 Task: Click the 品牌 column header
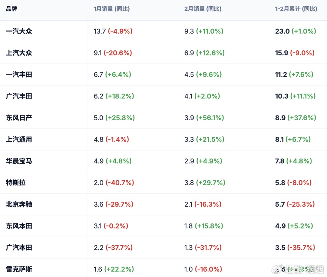click(12, 9)
